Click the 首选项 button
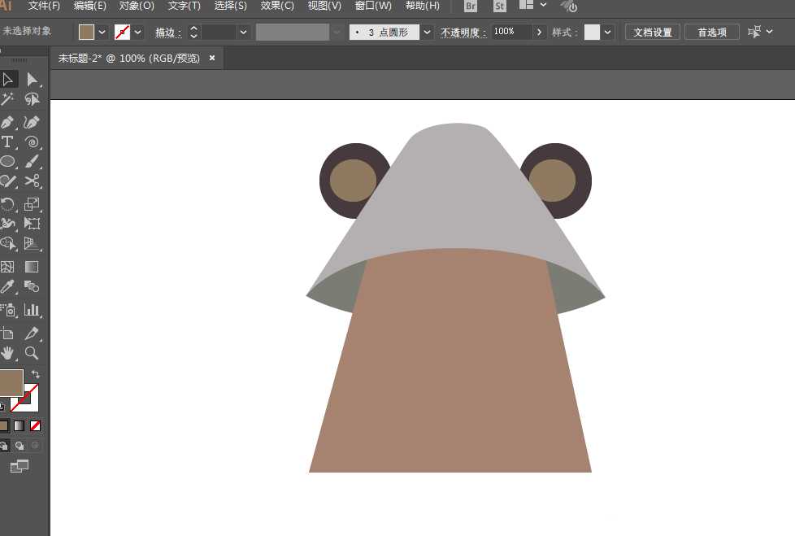This screenshot has width=795, height=536. [711, 33]
